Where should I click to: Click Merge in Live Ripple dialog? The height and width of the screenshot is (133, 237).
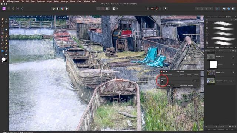[x=182, y=75]
